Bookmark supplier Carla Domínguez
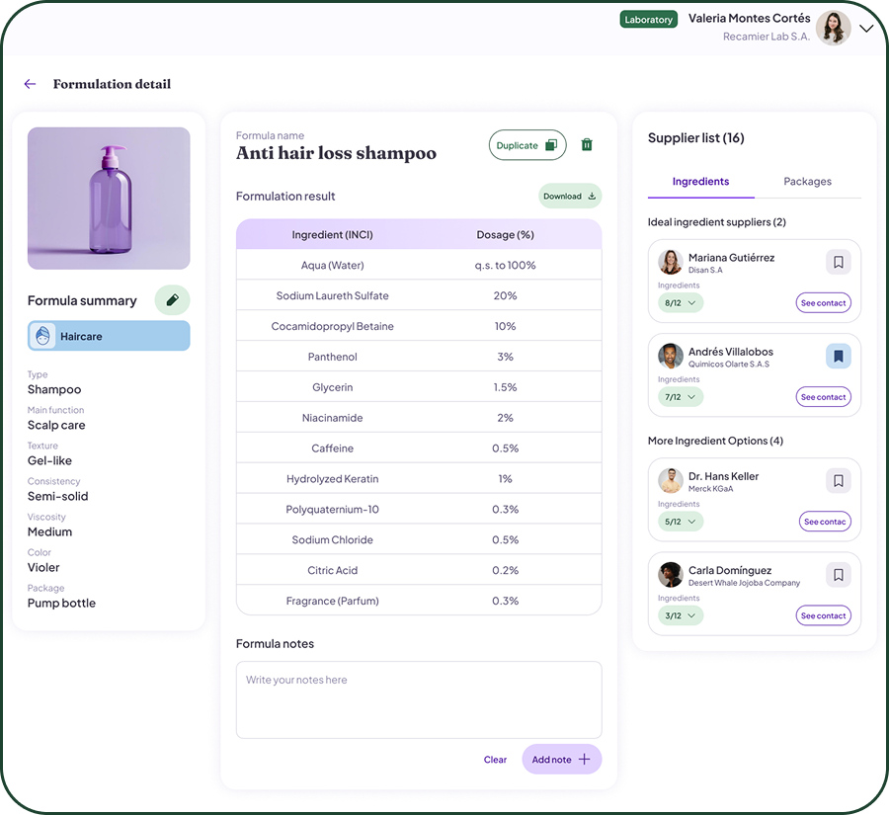Viewport: 889px width, 815px height. 838,575
